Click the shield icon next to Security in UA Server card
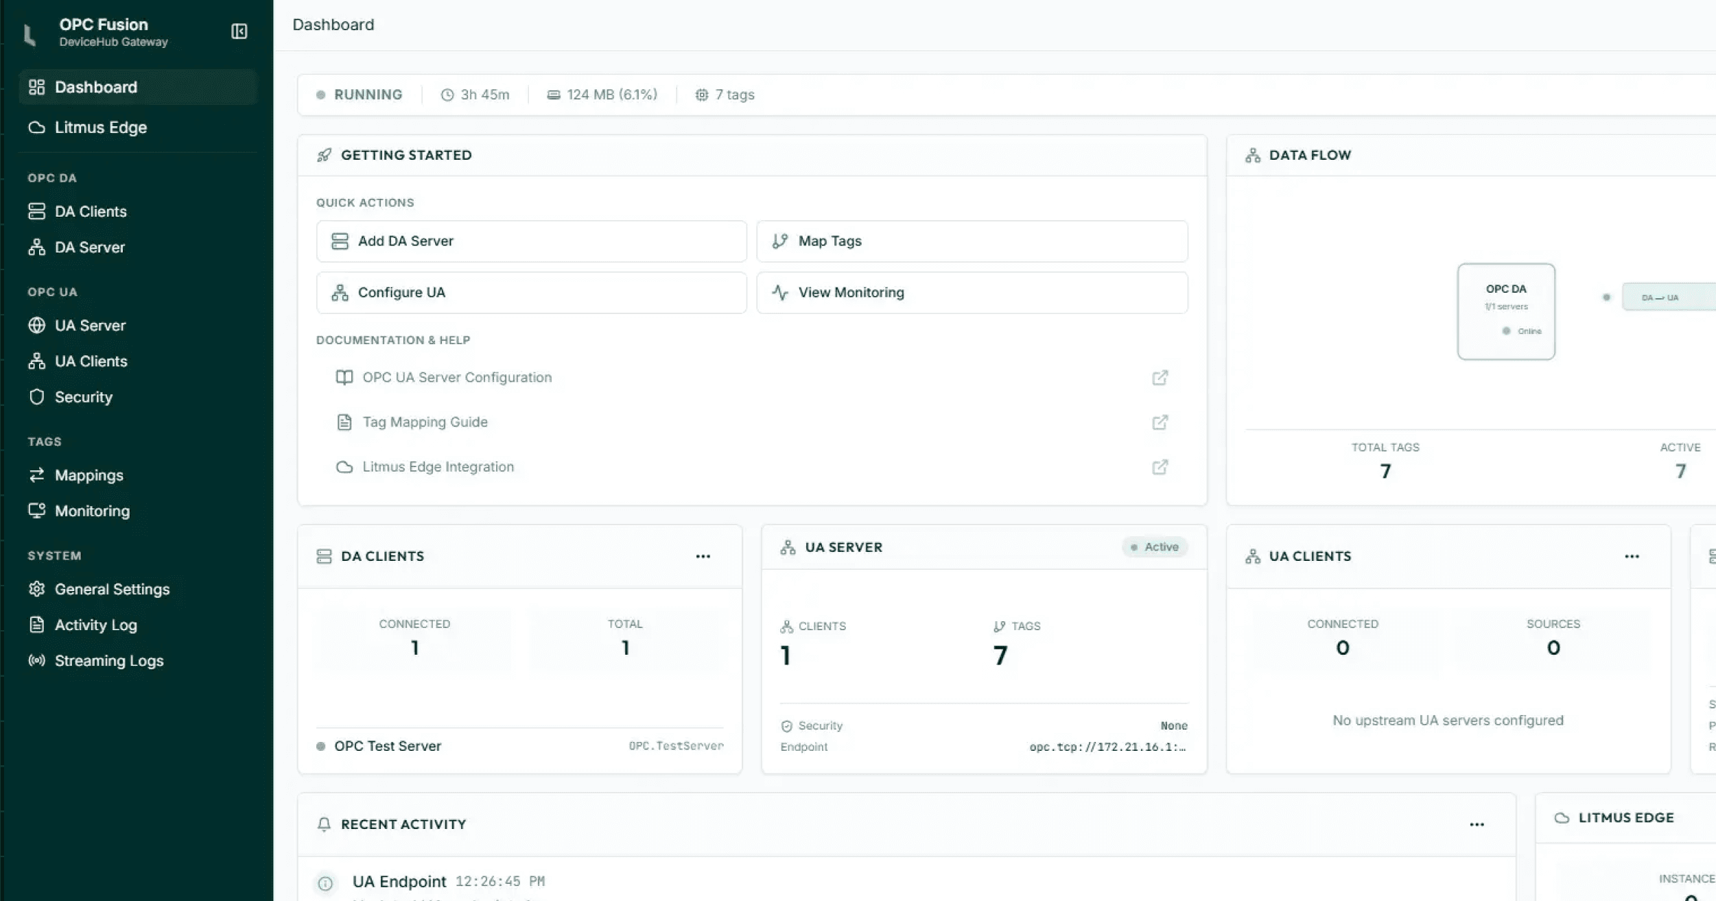 (786, 726)
